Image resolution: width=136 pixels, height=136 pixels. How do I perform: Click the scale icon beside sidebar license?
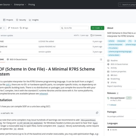(108, 64)
